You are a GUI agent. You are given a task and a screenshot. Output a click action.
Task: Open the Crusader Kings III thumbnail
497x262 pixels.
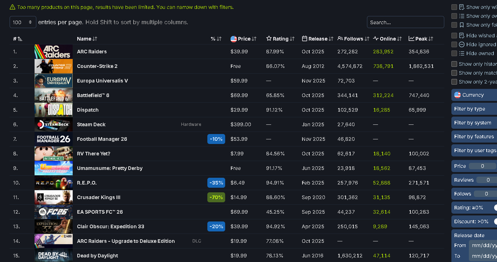coord(53,197)
